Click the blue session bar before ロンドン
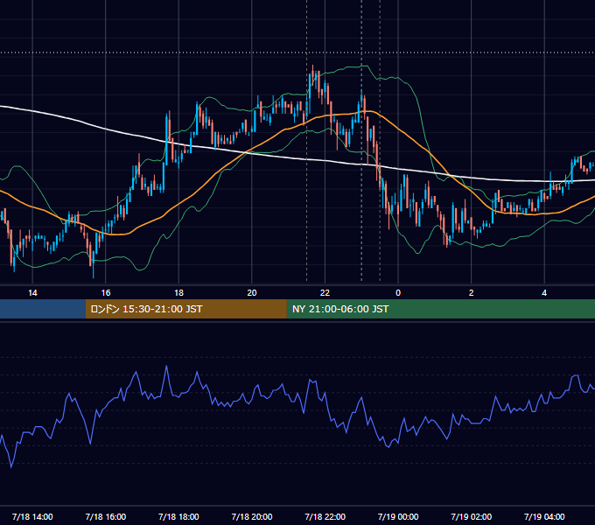 43,309
